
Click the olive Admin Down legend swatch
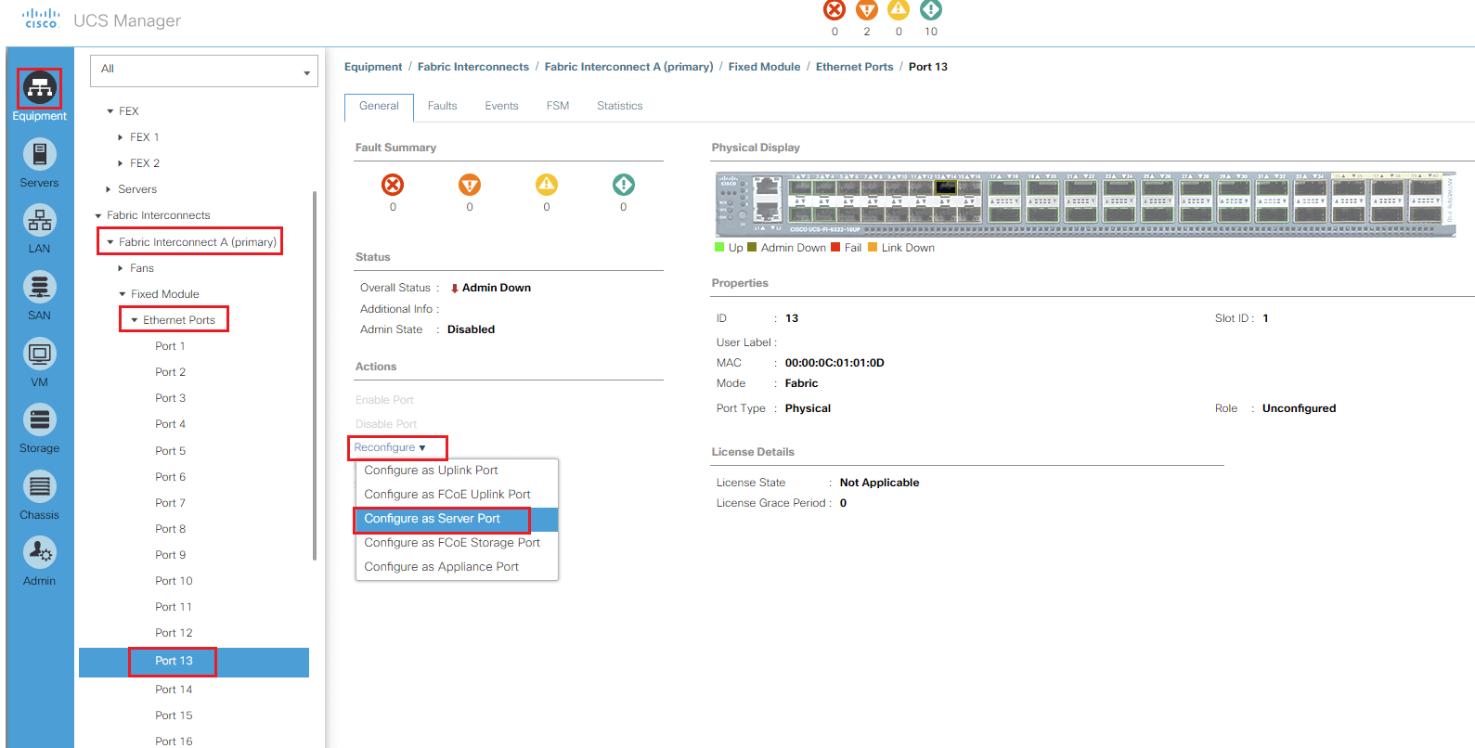point(752,247)
